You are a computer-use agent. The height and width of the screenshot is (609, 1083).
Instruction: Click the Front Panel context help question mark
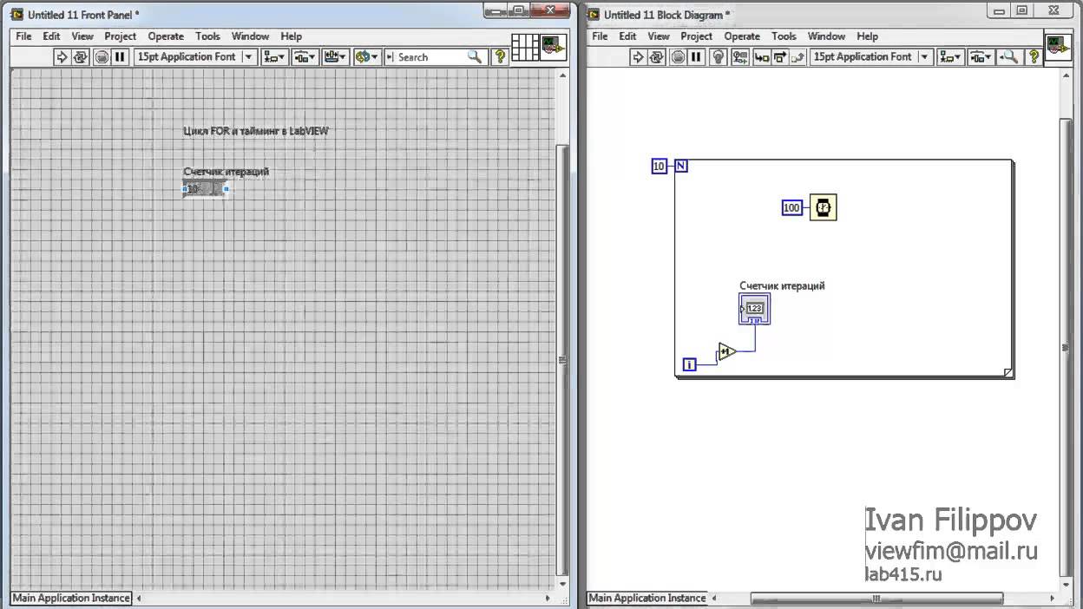500,57
